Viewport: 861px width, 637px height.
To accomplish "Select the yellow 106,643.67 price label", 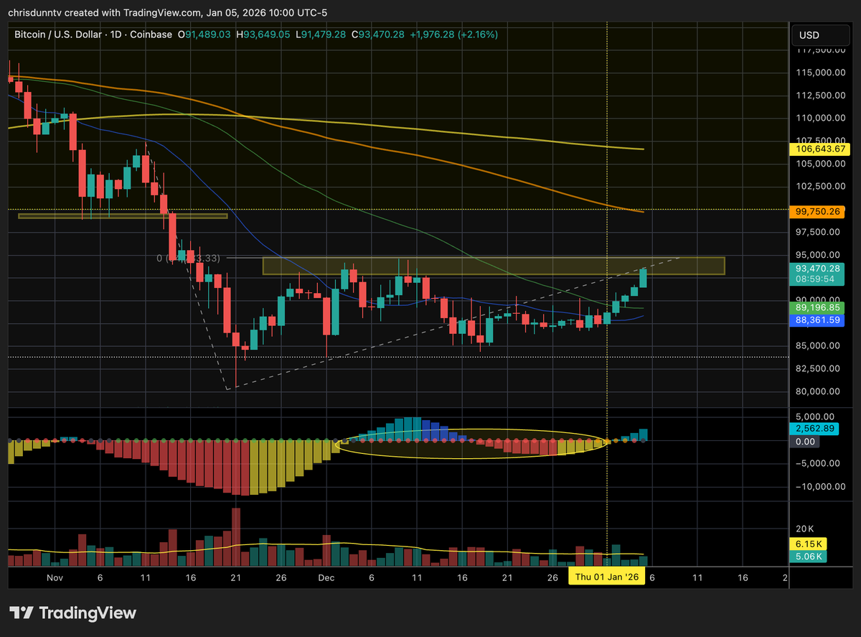I will pos(819,150).
